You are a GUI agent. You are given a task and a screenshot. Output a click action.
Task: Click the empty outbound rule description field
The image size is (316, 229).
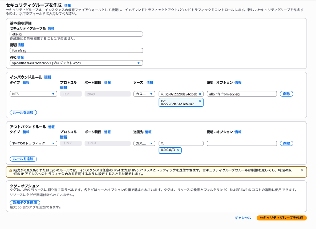(x=242, y=143)
